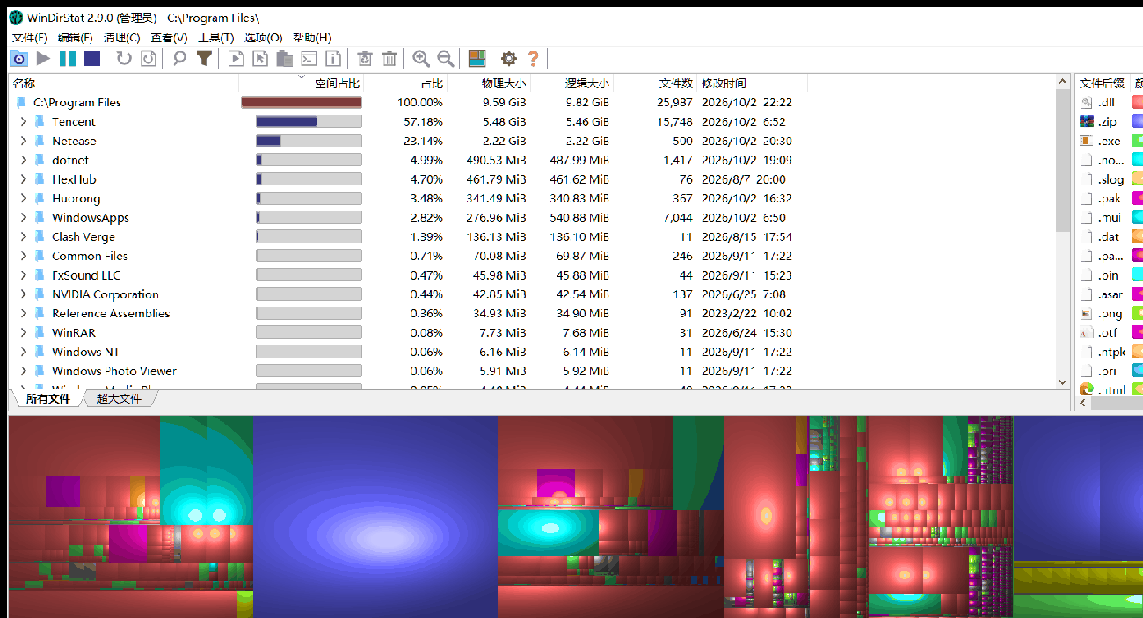1143x618 pixels.
Task: Sort by the 文件数 column header
Action: point(654,84)
